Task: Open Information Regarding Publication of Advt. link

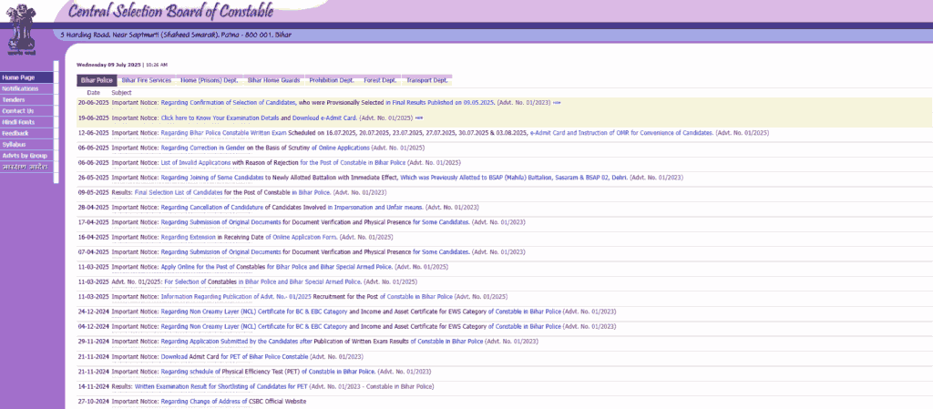Action: (236, 296)
